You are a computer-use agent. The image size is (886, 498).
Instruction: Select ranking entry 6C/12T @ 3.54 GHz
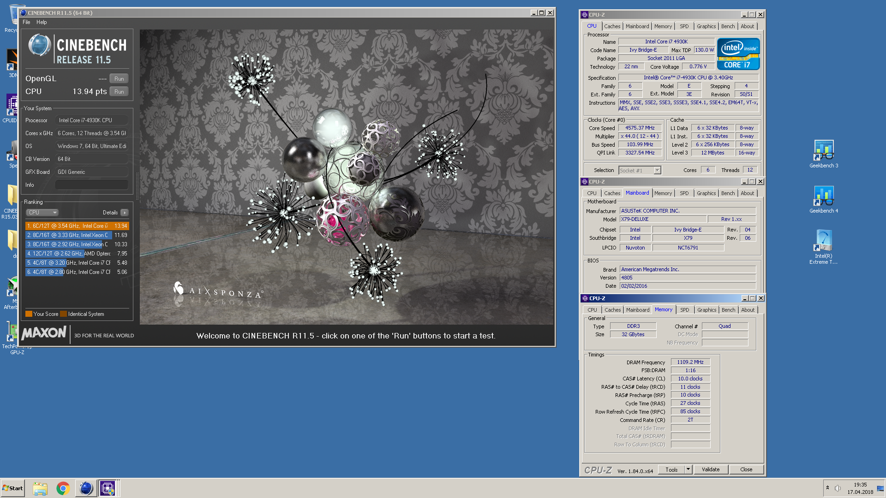point(77,226)
